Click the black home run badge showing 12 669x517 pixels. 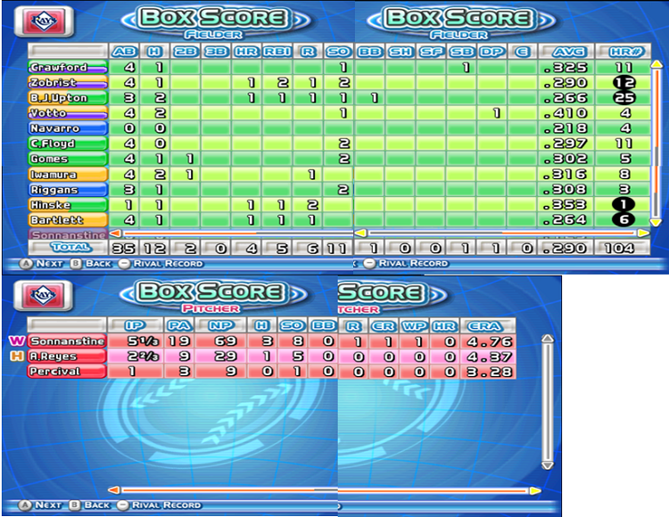pyautogui.click(x=624, y=82)
